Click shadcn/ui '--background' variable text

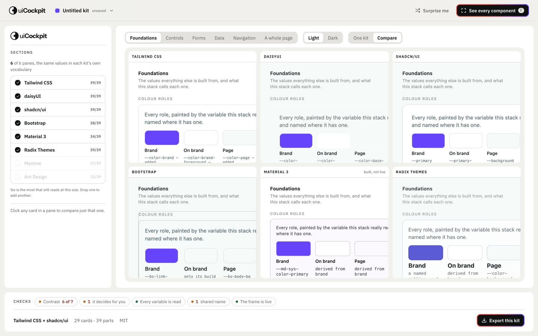[500, 161]
